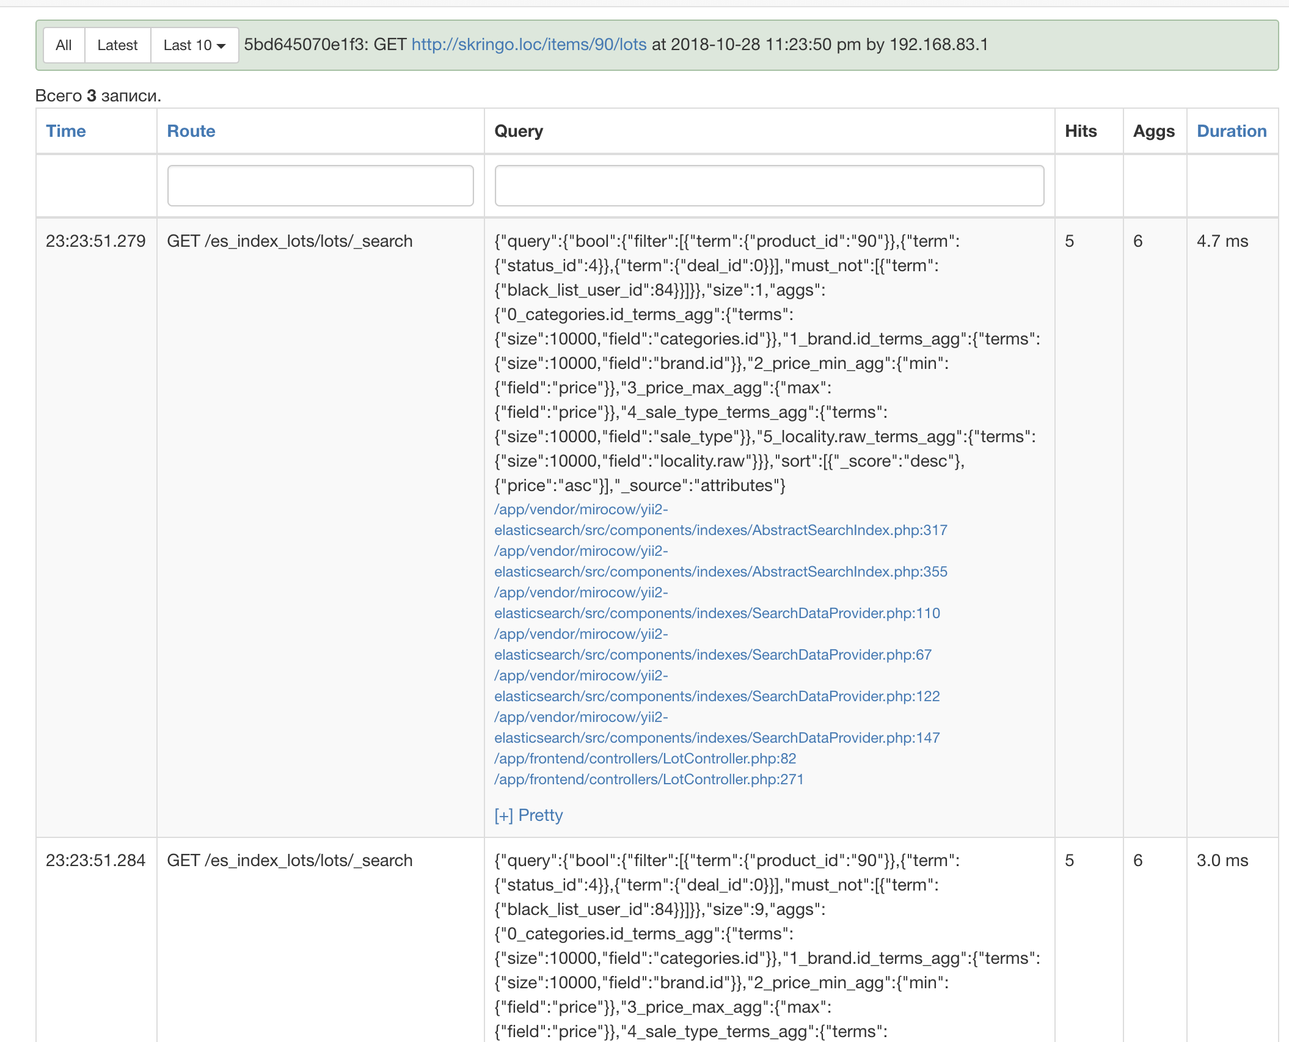
Task: Open SearchDataProvider.php:122 trace link
Action: click(x=717, y=696)
